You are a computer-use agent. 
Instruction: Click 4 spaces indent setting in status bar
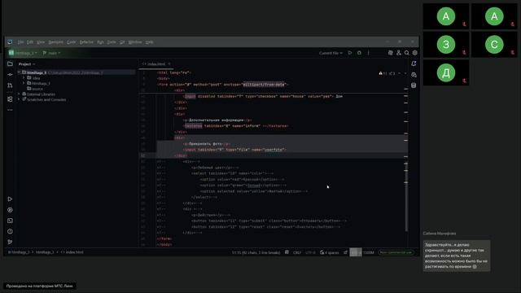[329, 252]
